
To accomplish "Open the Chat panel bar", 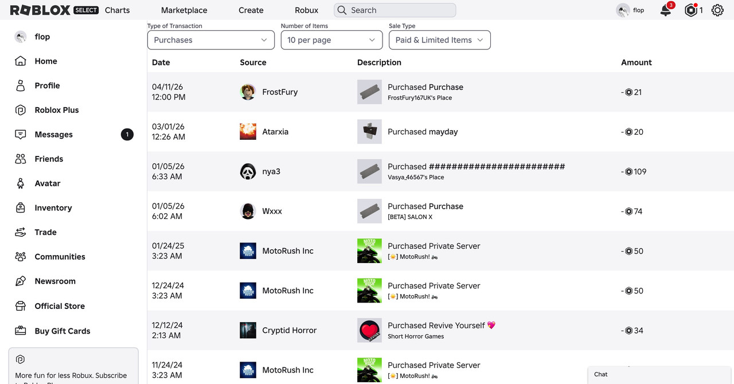I will tap(661, 375).
